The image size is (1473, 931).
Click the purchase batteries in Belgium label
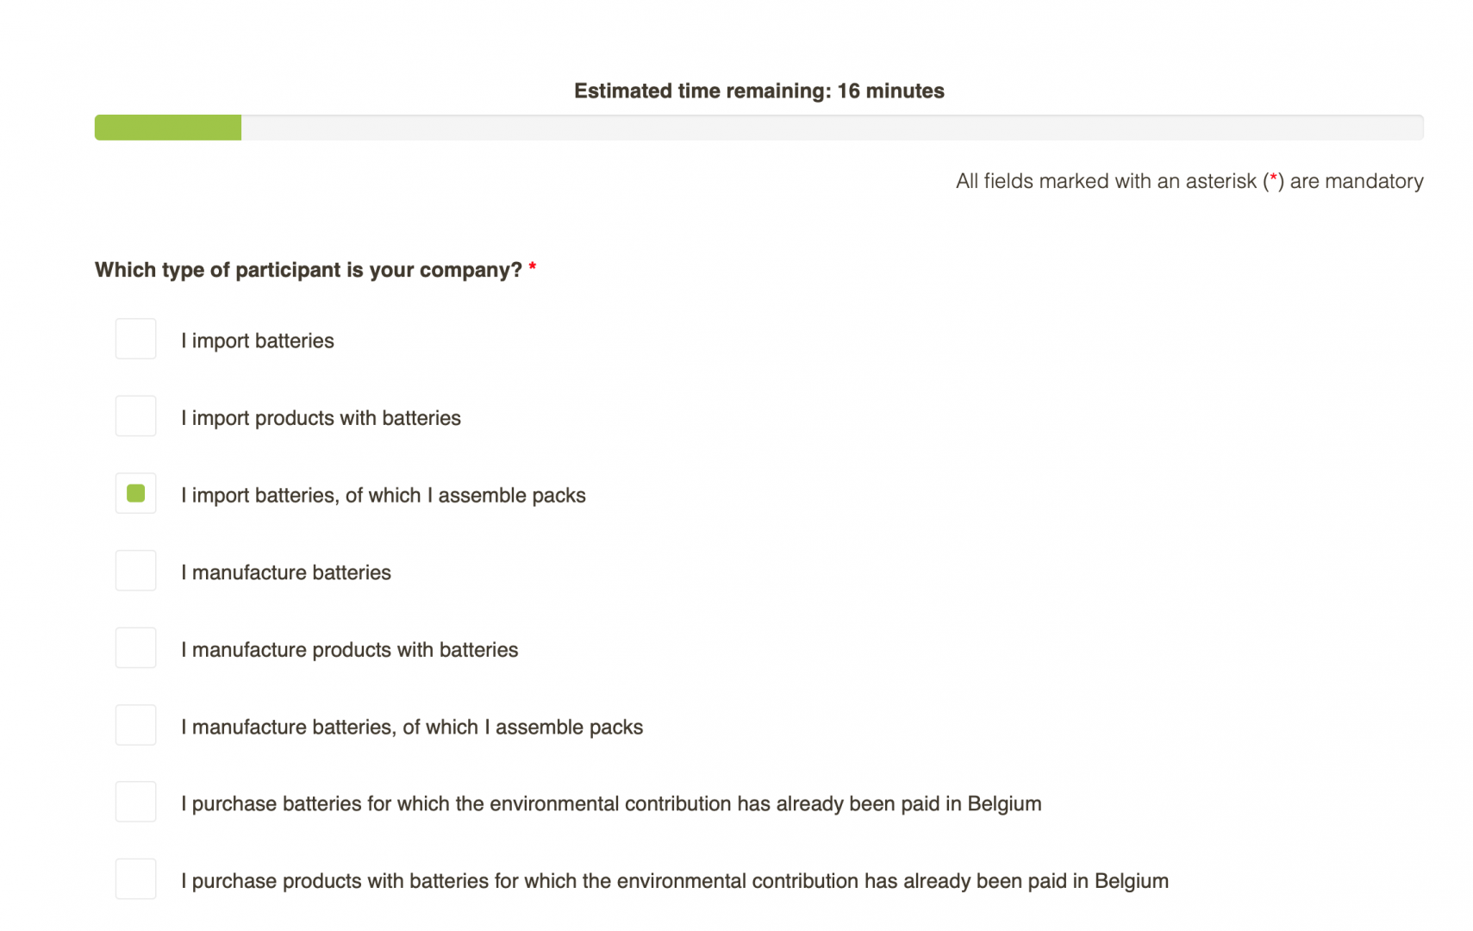tap(611, 803)
